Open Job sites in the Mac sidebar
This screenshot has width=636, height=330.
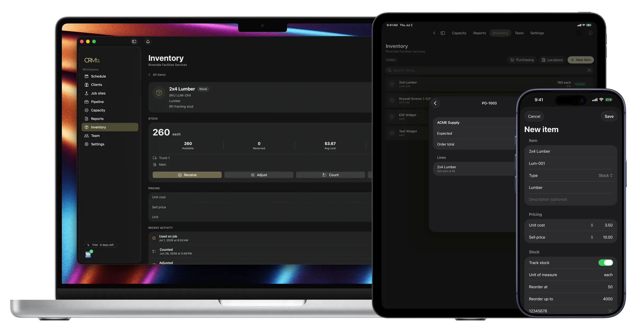110,93
